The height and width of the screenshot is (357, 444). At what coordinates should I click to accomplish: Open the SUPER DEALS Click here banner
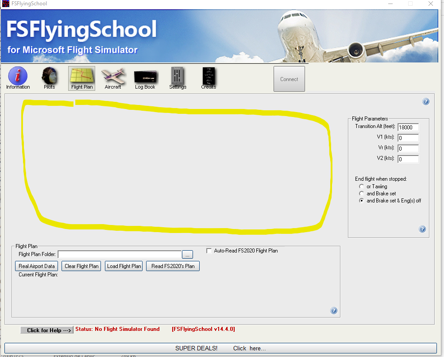(220, 348)
